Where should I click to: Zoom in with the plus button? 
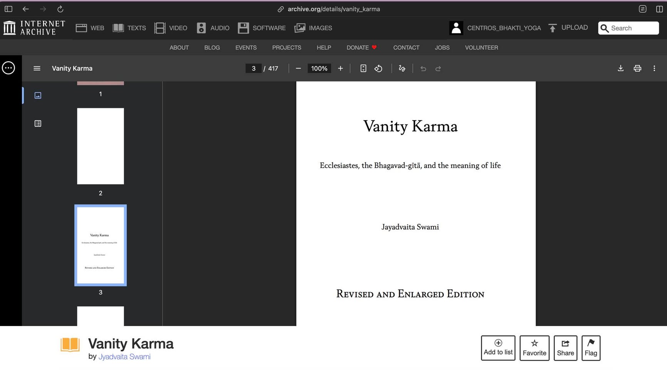tap(340, 68)
